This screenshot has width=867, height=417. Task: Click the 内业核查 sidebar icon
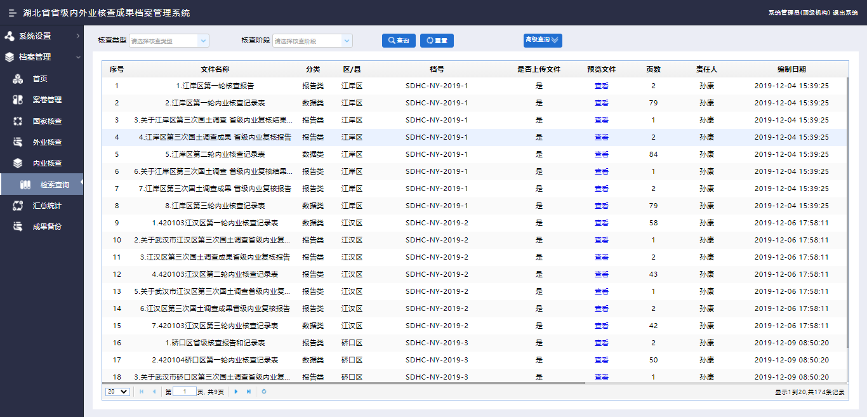[18, 163]
